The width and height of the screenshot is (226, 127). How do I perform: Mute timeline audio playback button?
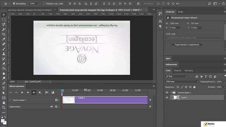[x=34, y=92]
